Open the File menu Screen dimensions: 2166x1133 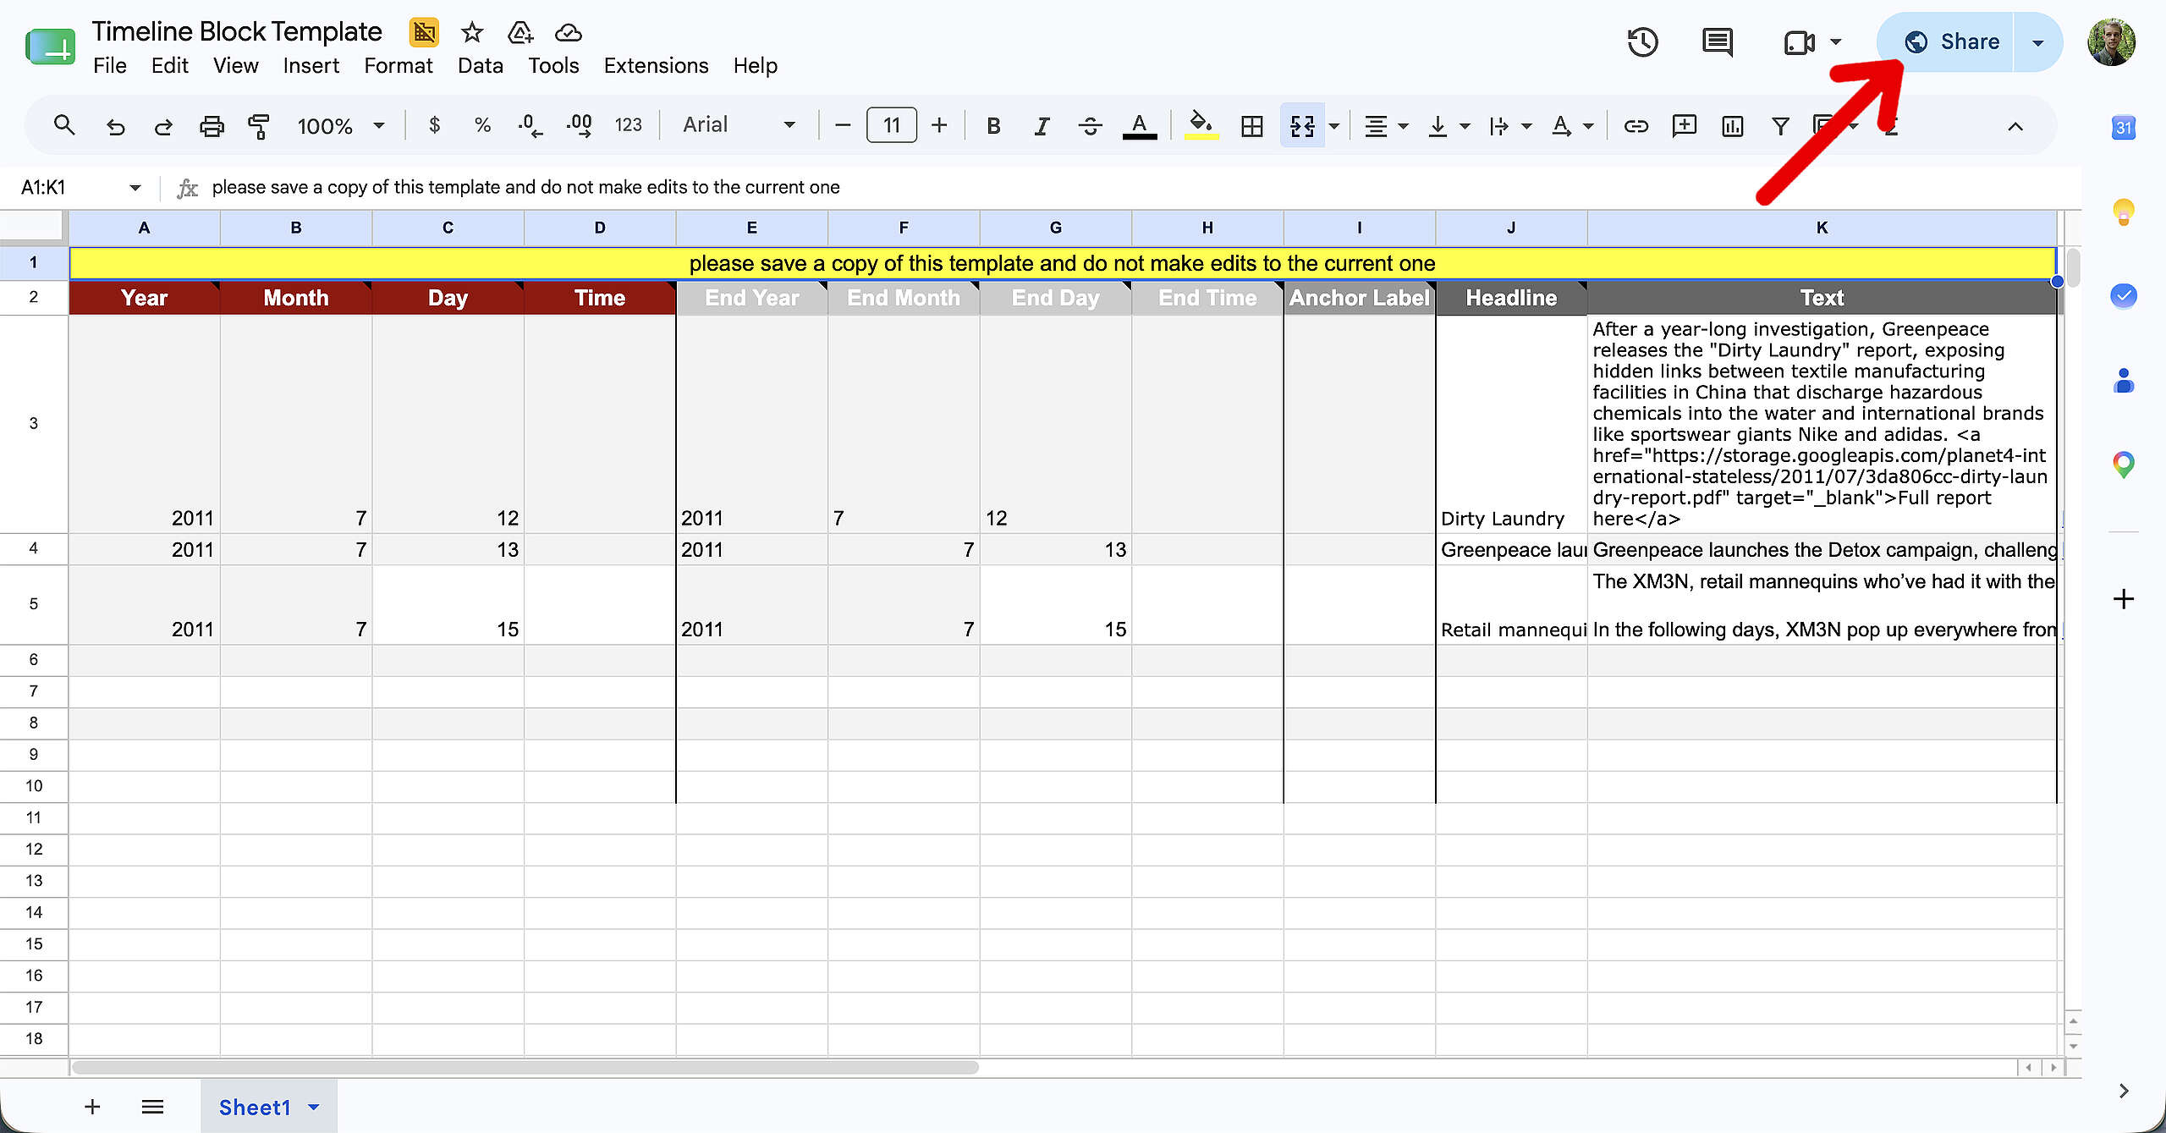110,66
